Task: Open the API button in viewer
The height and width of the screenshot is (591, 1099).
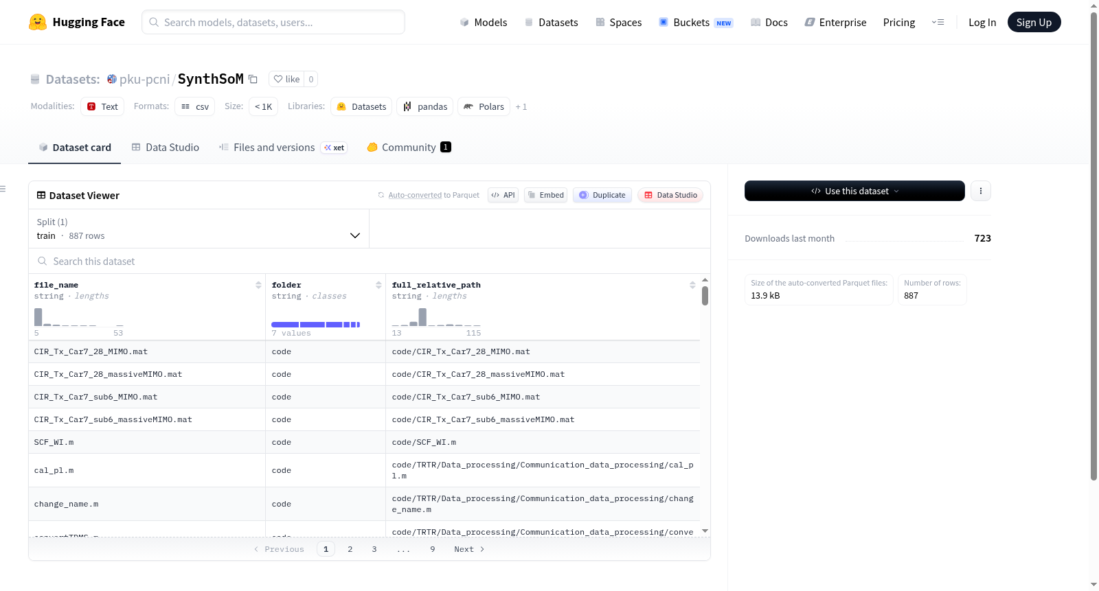Action: pos(503,195)
